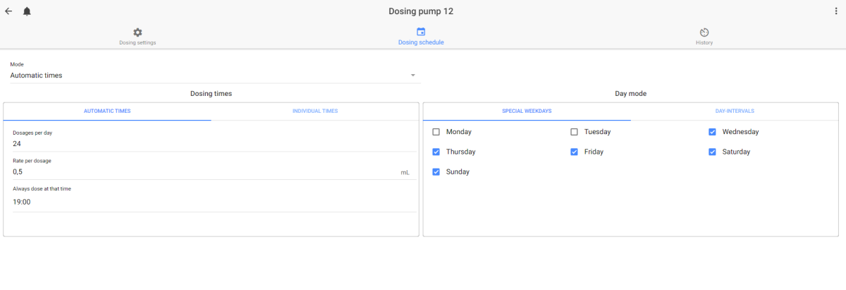Viewport: 846px width, 290px height.
Task: Uncheck the Wednesday checkbox
Action: point(712,132)
